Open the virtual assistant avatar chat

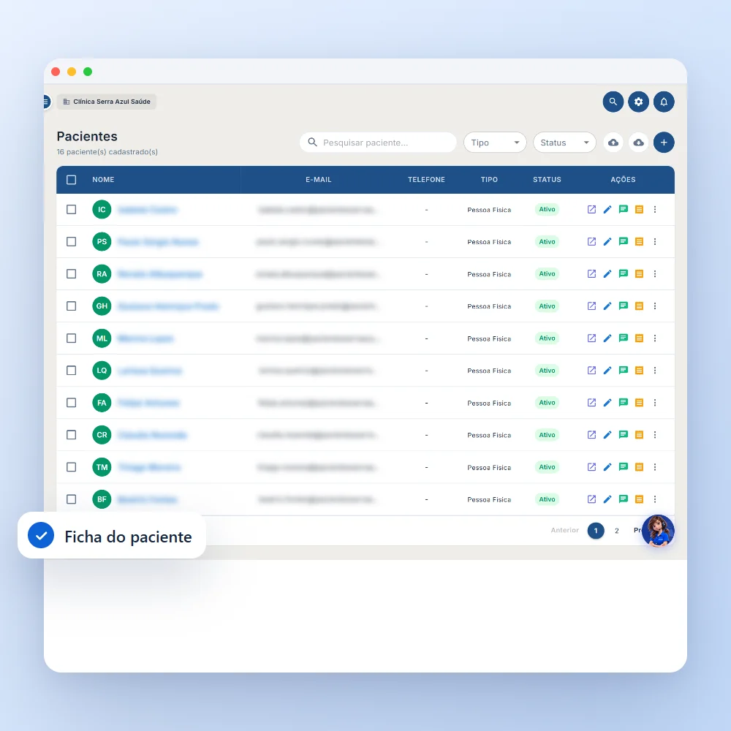659,531
